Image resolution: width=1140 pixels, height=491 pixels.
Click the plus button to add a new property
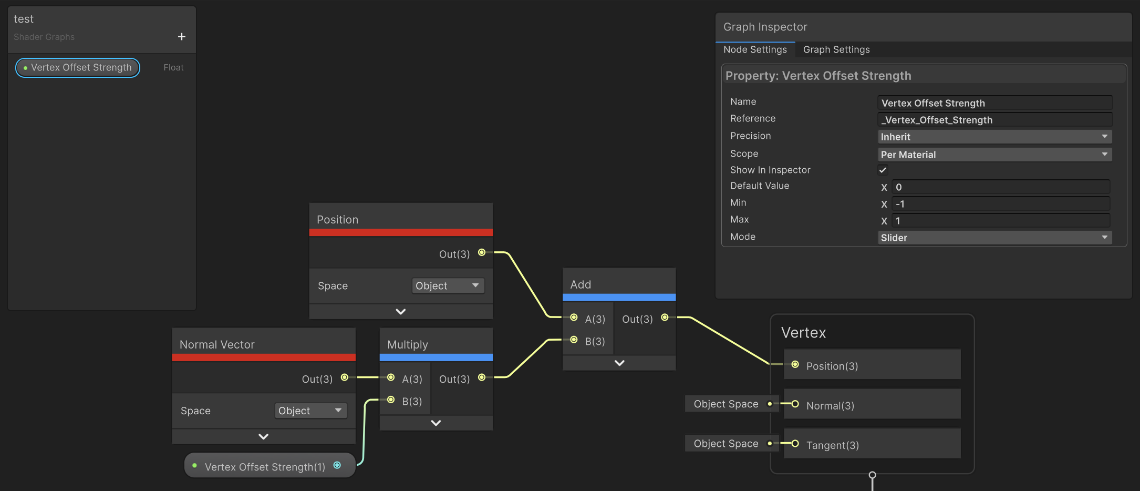(x=182, y=36)
